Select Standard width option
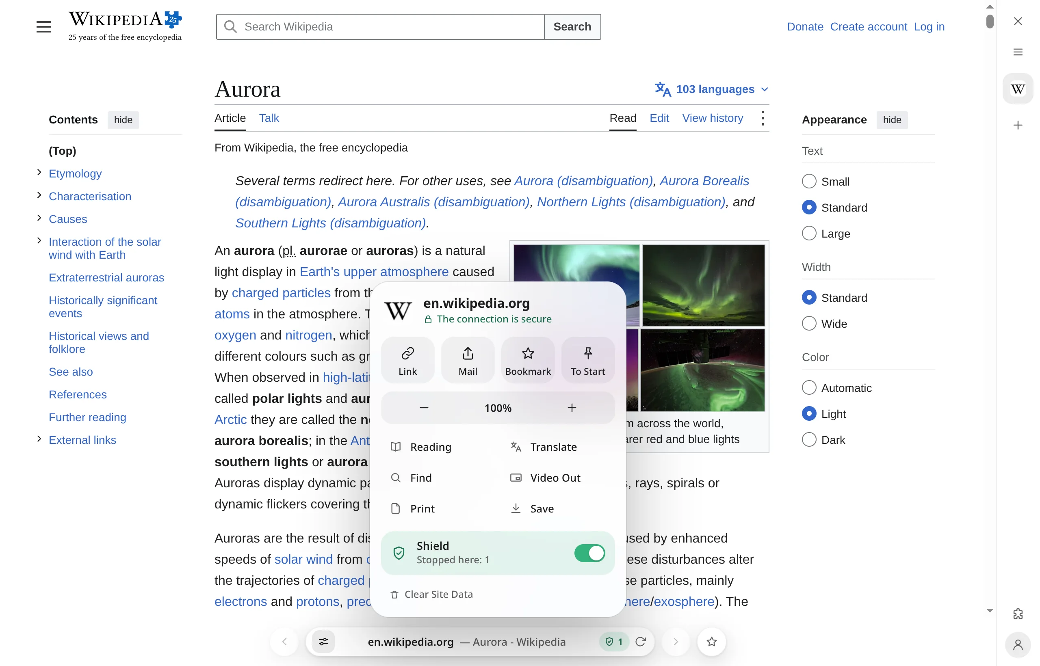This screenshot has height=666, width=1040. click(808, 298)
